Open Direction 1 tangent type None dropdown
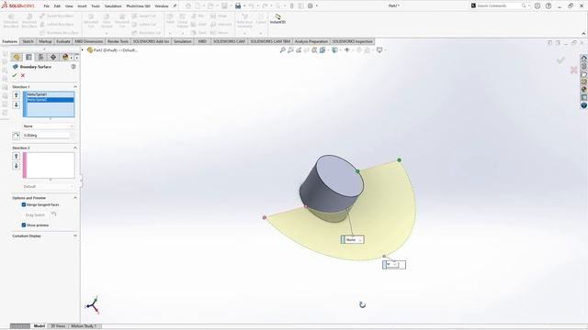This screenshot has height=330, width=588. (49, 126)
